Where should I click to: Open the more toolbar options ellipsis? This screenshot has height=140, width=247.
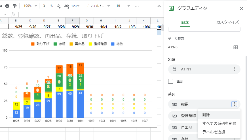[x=137, y=6]
